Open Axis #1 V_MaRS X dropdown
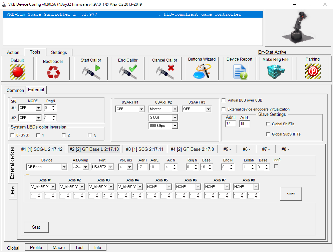Screen dimensions: 333x252 click(53, 187)
